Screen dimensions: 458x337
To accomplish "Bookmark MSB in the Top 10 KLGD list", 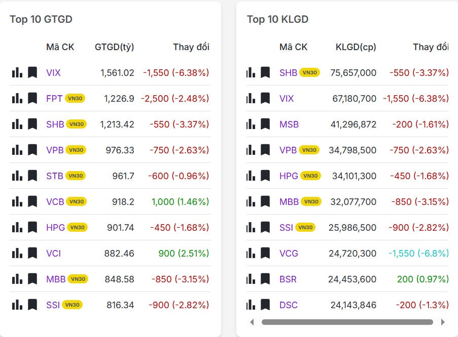I will coord(265,124).
